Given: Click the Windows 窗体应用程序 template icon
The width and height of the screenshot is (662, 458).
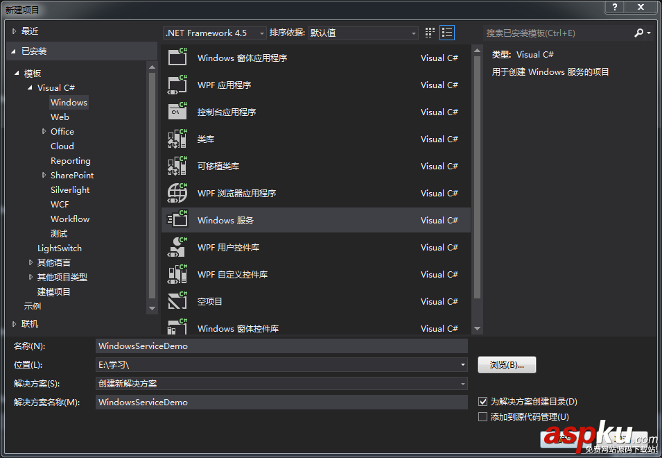Looking at the screenshot, I should (177, 57).
